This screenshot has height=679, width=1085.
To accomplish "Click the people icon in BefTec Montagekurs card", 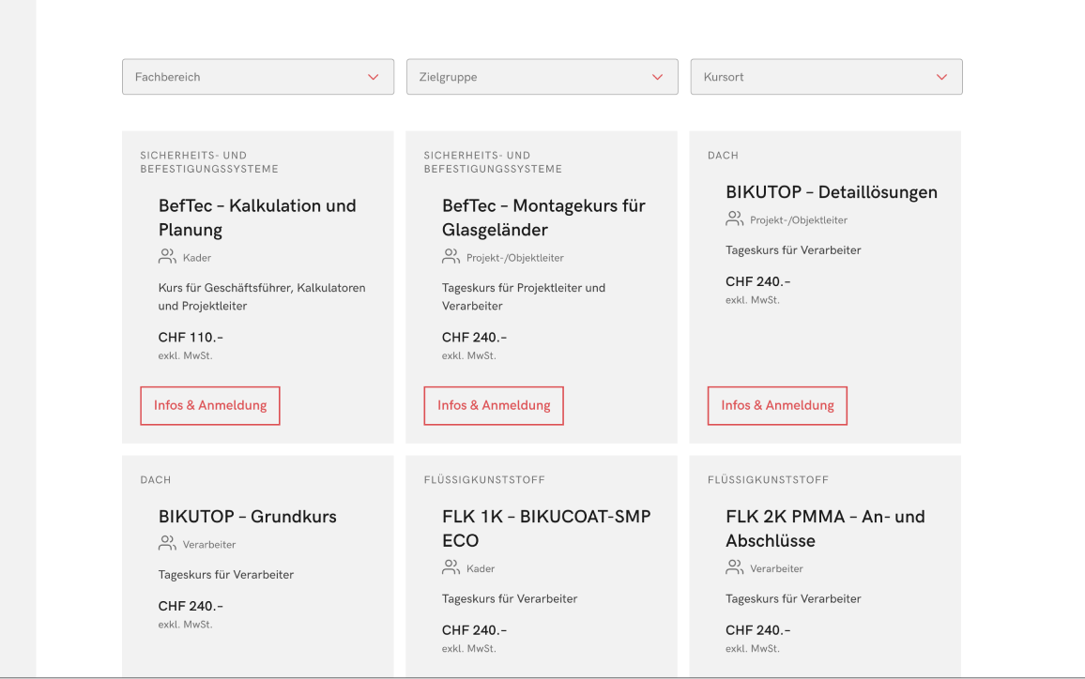I will pos(451,256).
